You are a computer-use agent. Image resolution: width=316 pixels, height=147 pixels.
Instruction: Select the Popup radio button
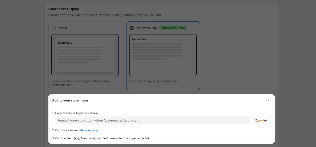point(54,28)
